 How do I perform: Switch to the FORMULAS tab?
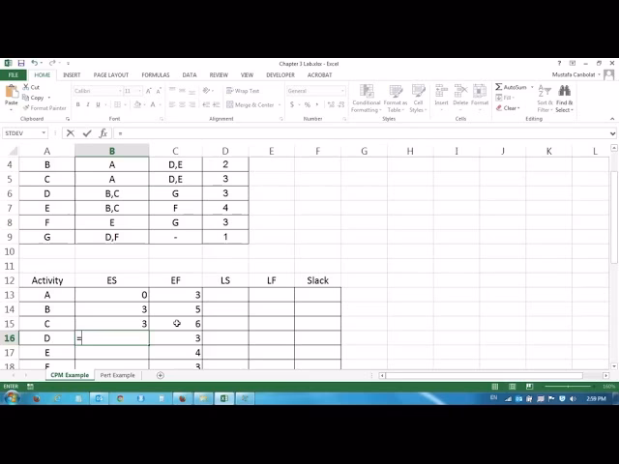click(x=156, y=75)
